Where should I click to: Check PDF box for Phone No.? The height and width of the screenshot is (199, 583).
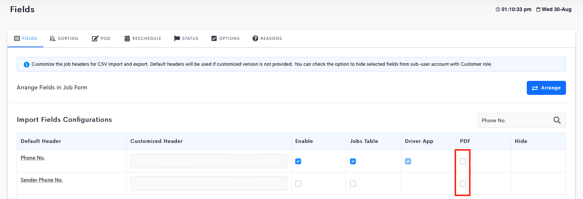click(463, 161)
